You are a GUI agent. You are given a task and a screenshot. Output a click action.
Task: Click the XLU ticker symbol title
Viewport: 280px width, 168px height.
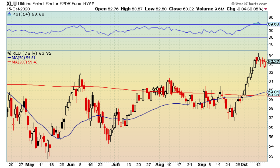12,4
